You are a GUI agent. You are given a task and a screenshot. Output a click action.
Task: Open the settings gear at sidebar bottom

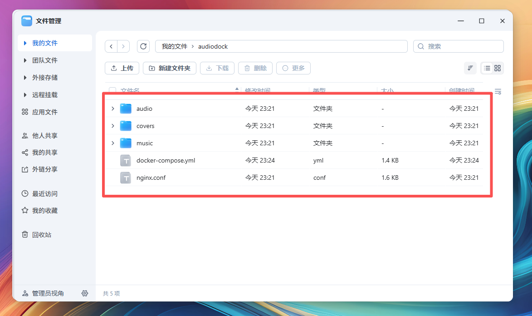(85, 293)
